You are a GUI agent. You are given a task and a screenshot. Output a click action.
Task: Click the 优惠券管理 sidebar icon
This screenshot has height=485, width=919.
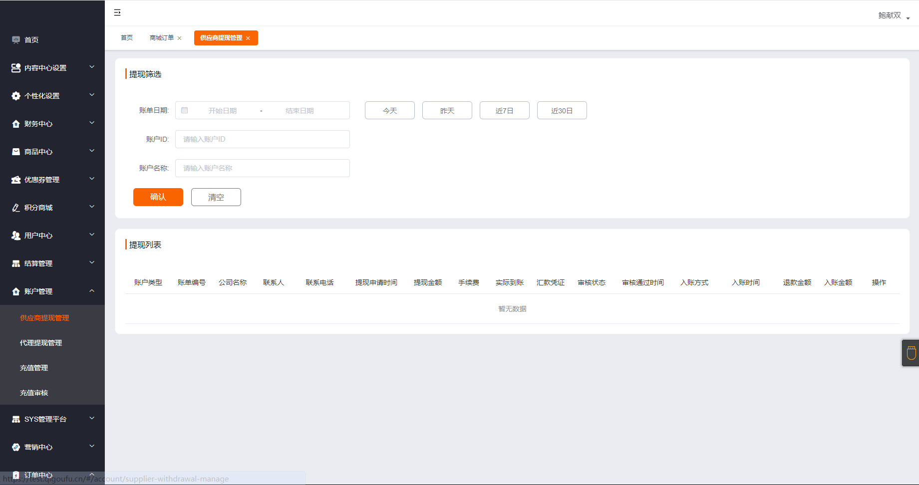[16, 180]
